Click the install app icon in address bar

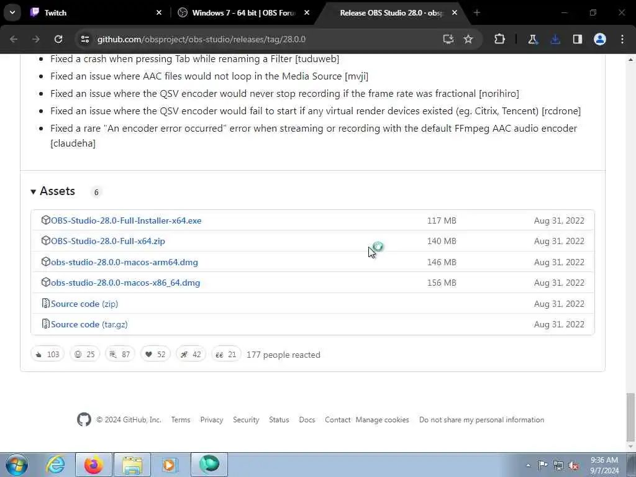tap(448, 39)
